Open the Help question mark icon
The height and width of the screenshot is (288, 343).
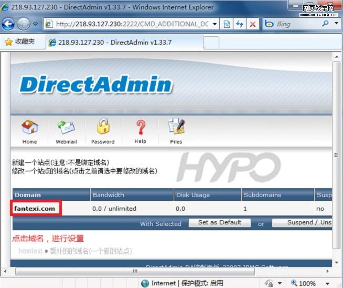tap(140, 128)
